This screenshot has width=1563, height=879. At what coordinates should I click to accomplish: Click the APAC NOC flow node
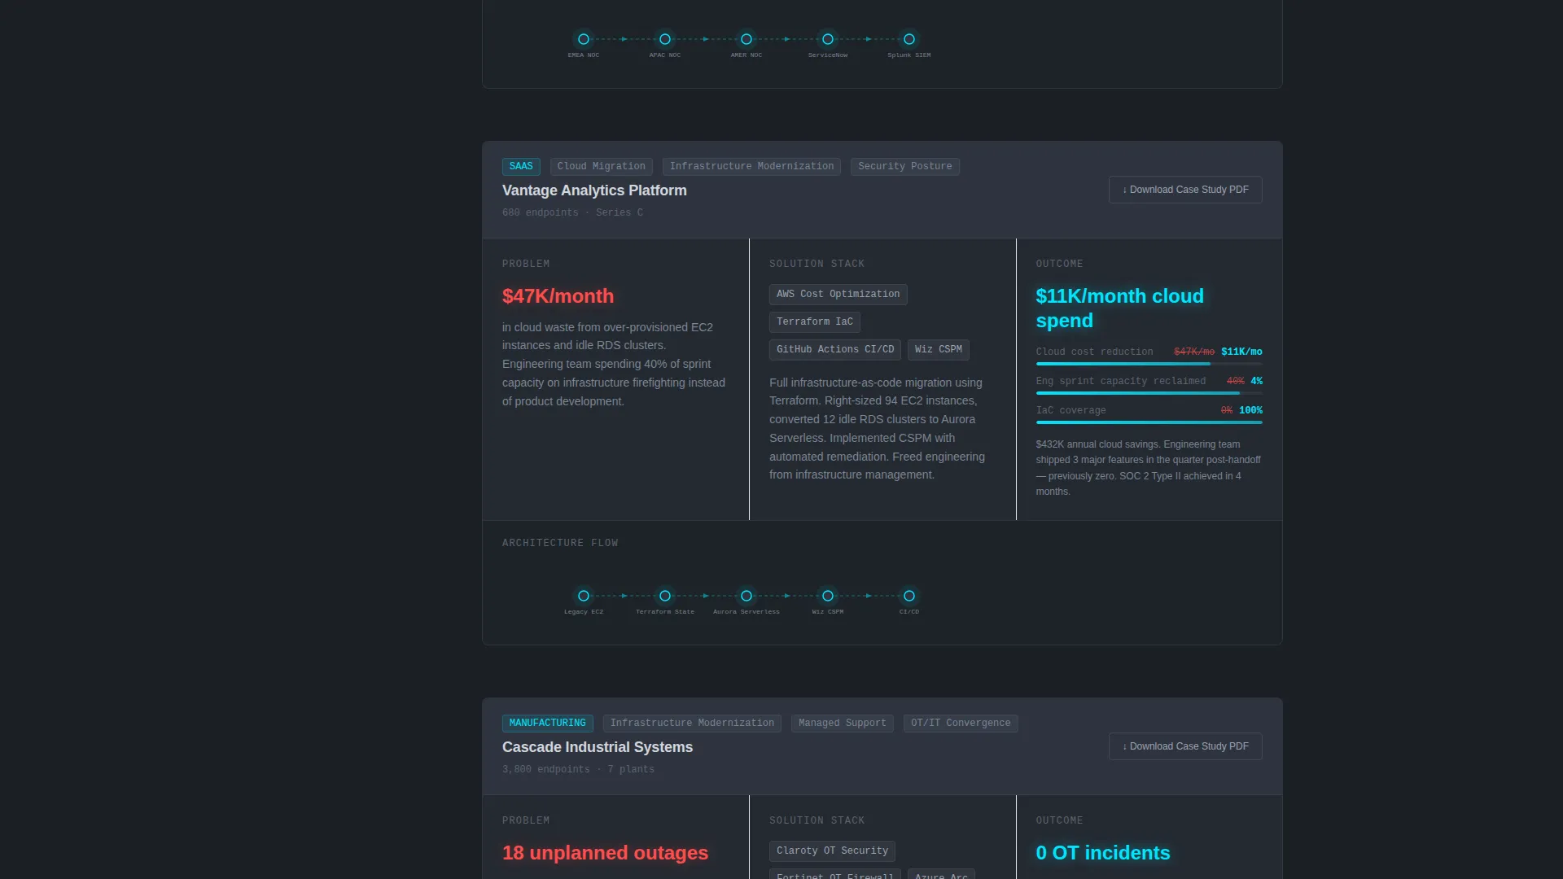pos(665,39)
